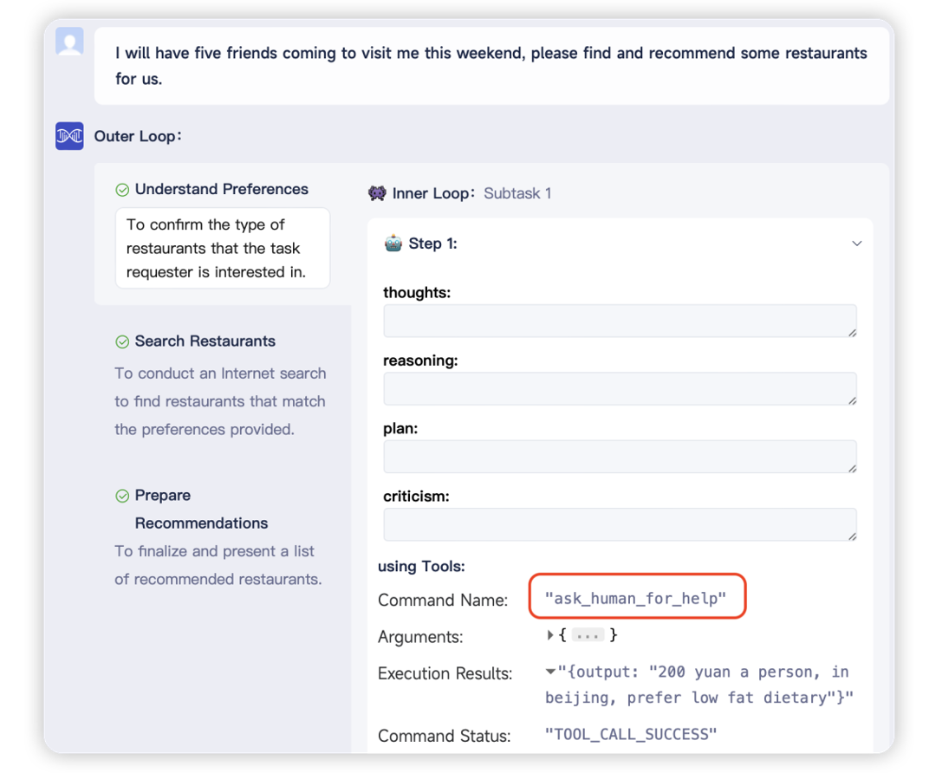Click the Understand Preferences description box
The width and height of the screenshot is (929, 773).
[222, 248]
